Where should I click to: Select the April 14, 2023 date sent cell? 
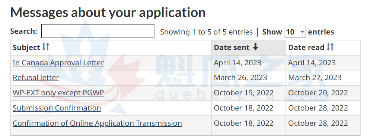(x=249, y=63)
